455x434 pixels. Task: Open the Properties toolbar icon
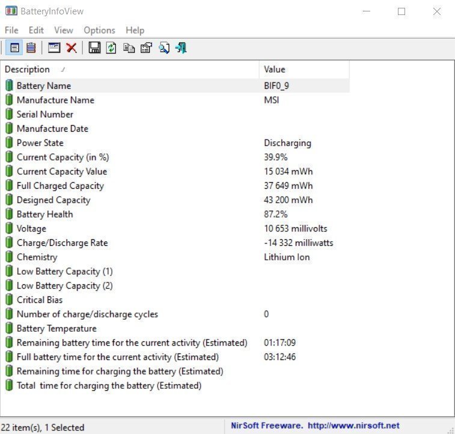tap(146, 47)
